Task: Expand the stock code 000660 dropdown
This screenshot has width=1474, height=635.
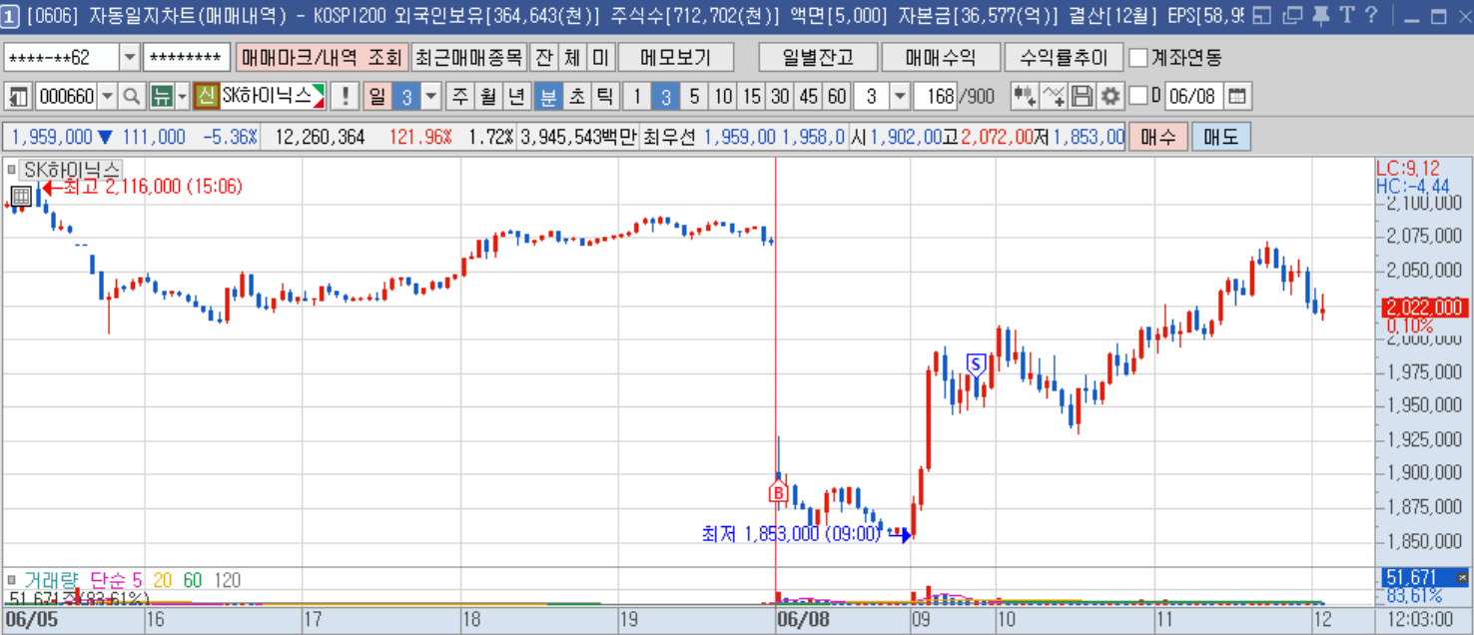Action: click(x=108, y=97)
